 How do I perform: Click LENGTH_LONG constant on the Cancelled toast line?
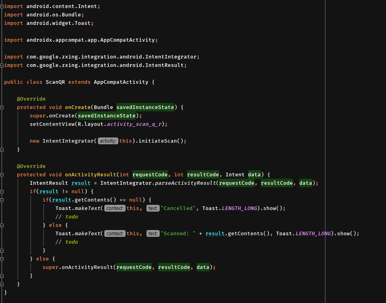(x=239, y=208)
